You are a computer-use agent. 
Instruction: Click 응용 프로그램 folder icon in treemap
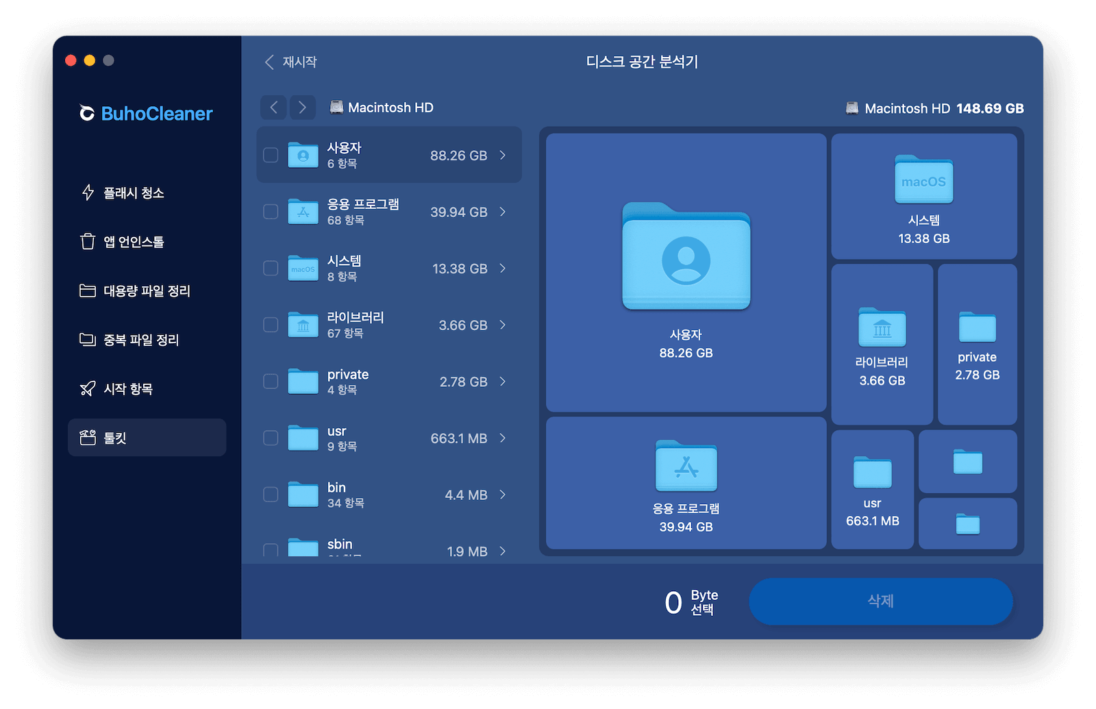click(686, 466)
